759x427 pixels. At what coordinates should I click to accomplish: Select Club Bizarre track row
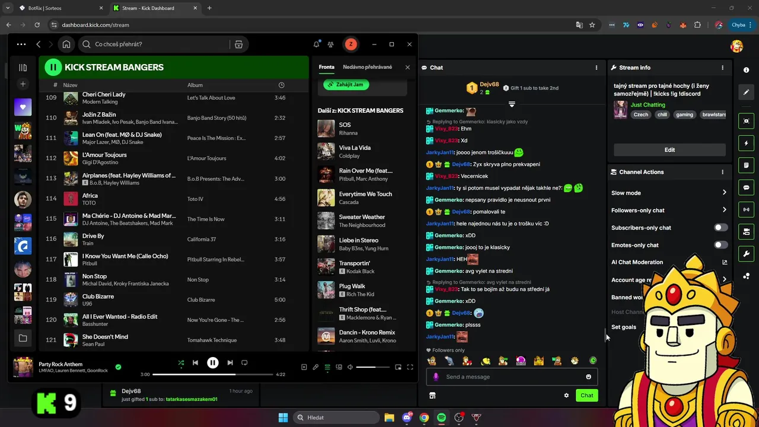[x=174, y=299]
